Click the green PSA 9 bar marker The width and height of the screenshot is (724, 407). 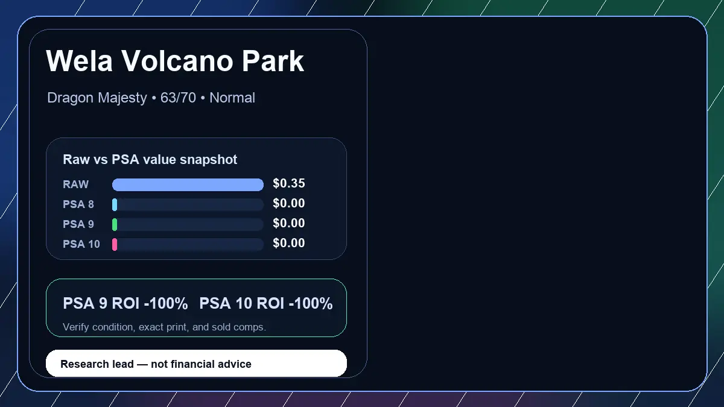[115, 224]
